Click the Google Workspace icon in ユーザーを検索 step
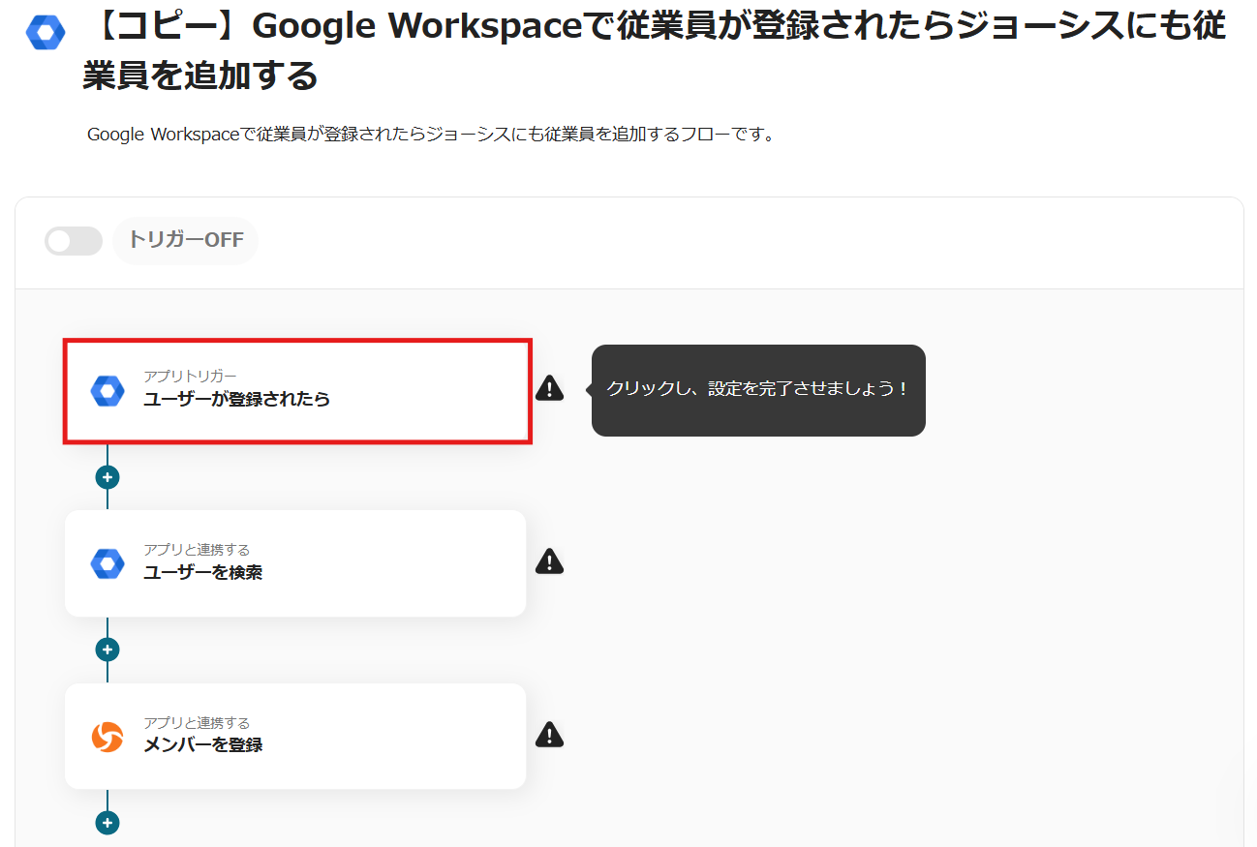This screenshot has width=1257, height=847. coord(107,563)
